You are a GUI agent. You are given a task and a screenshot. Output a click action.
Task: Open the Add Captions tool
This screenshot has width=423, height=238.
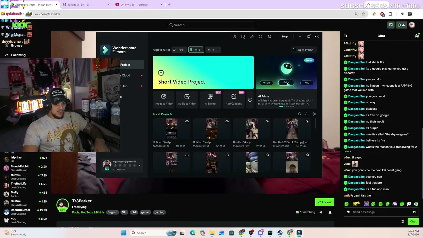point(234,99)
